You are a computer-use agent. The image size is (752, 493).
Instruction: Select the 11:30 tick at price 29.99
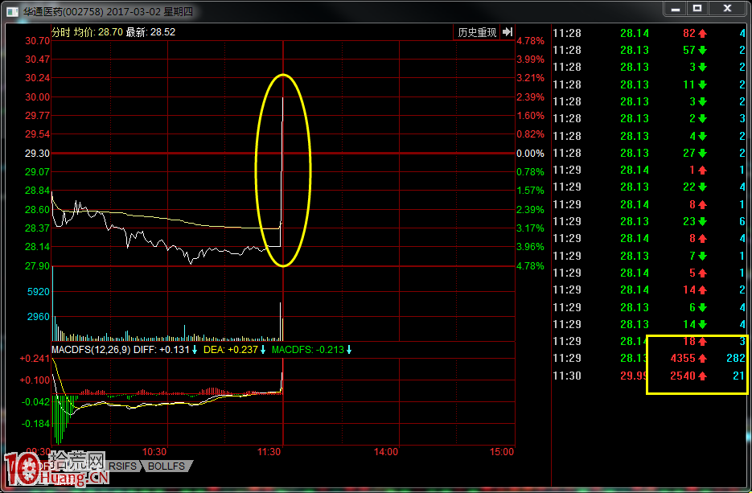pyautogui.click(x=649, y=376)
